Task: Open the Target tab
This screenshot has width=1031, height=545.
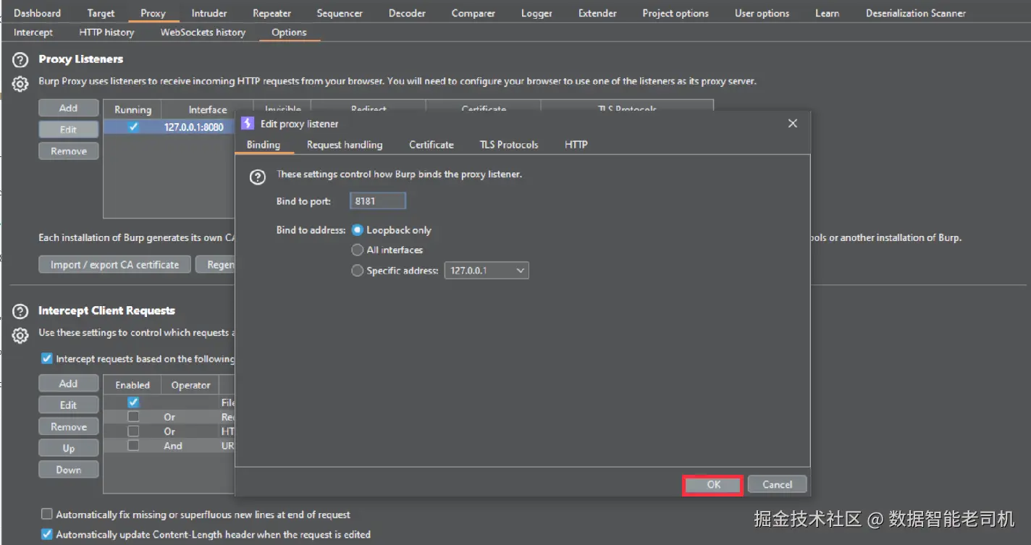Action: 101,13
